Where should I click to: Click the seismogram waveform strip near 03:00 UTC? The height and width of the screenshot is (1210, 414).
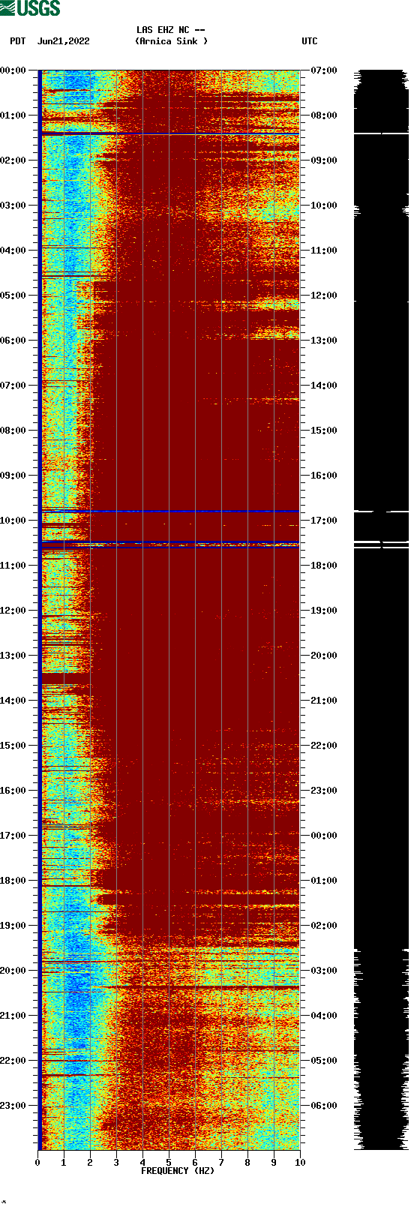[x=381, y=971]
